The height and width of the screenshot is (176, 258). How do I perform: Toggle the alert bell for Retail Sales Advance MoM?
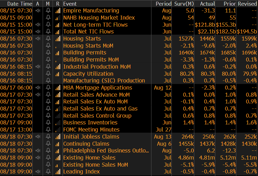pos(48,95)
